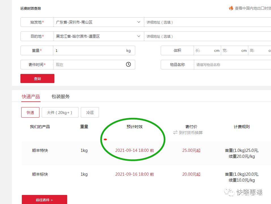Click estimated time 2021-09-14 18:00 前
The image size is (271, 204).
point(135,150)
